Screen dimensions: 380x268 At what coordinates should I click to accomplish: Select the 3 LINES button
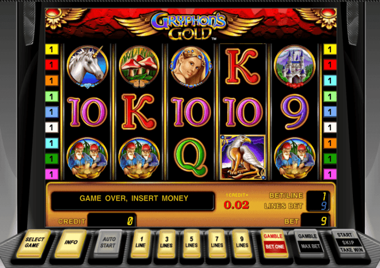coord(166,243)
